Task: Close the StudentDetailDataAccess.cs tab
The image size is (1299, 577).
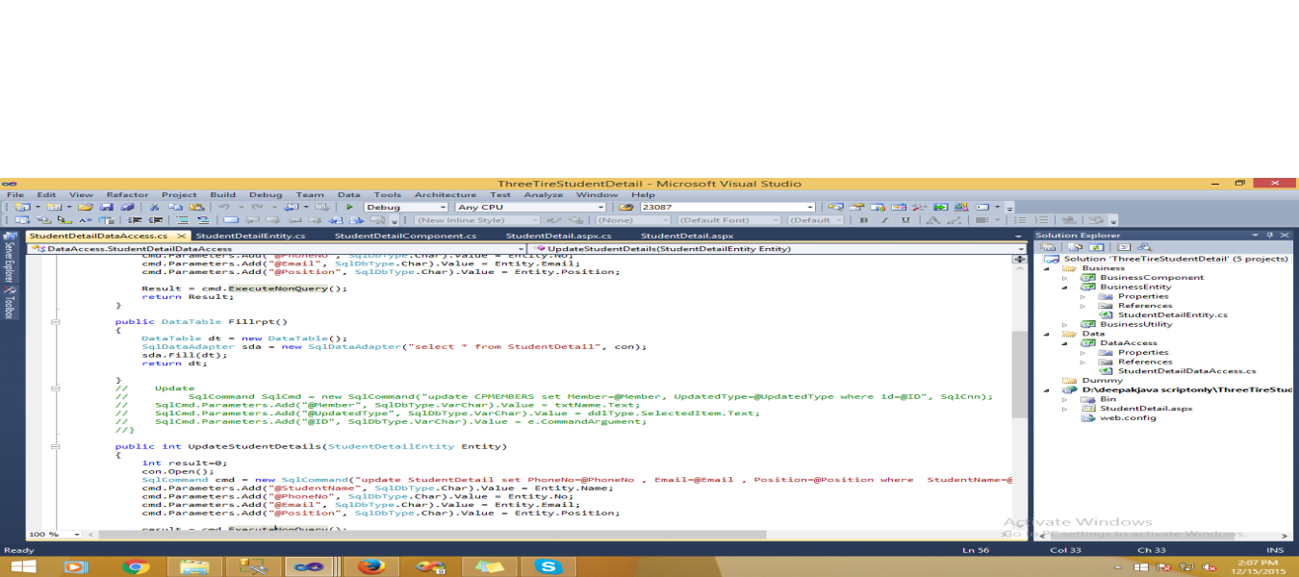Action: click(179, 236)
